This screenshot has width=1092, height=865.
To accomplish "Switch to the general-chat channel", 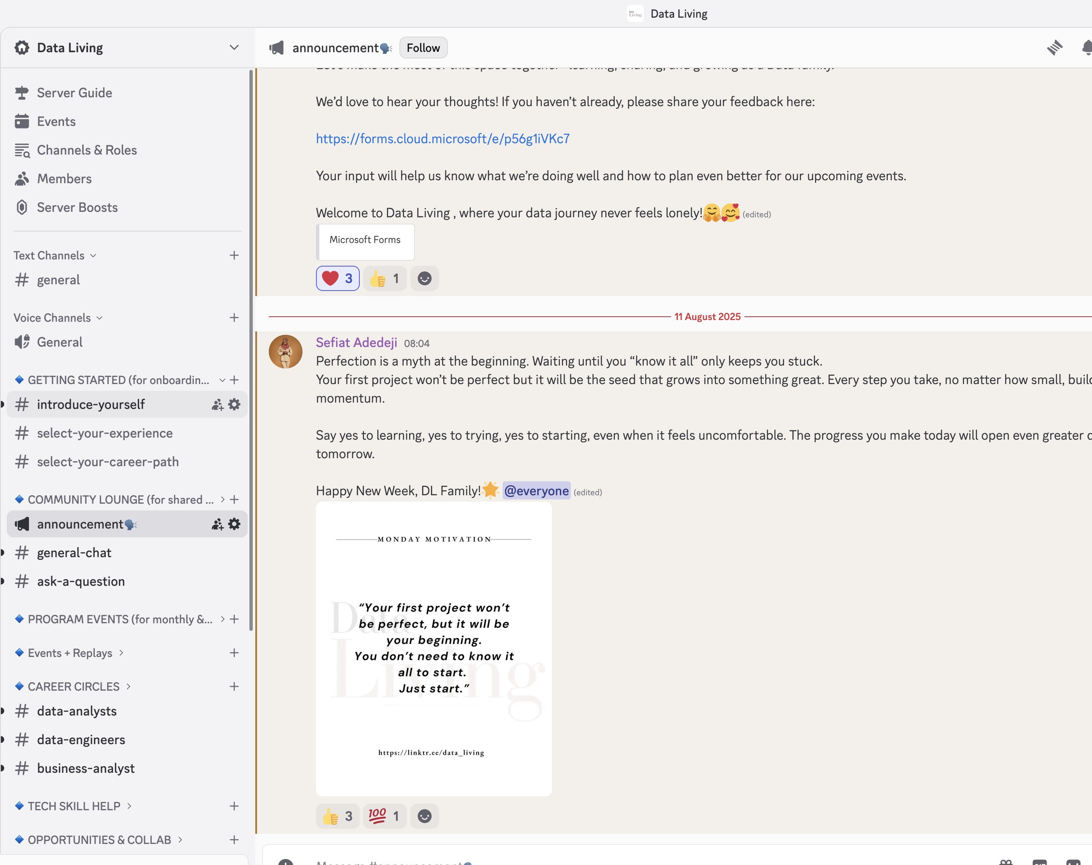I will click(74, 553).
